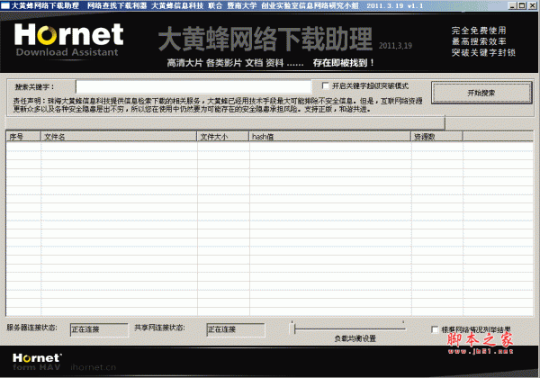Maximize the 大黄蜂 window
The width and height of the screenshot is (540, 378).
pos(522,5)
